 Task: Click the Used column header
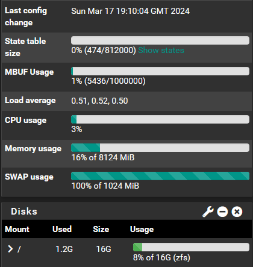[62, 229]
